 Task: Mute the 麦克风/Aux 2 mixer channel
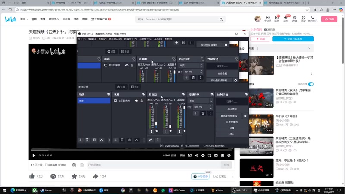[171, 131]
